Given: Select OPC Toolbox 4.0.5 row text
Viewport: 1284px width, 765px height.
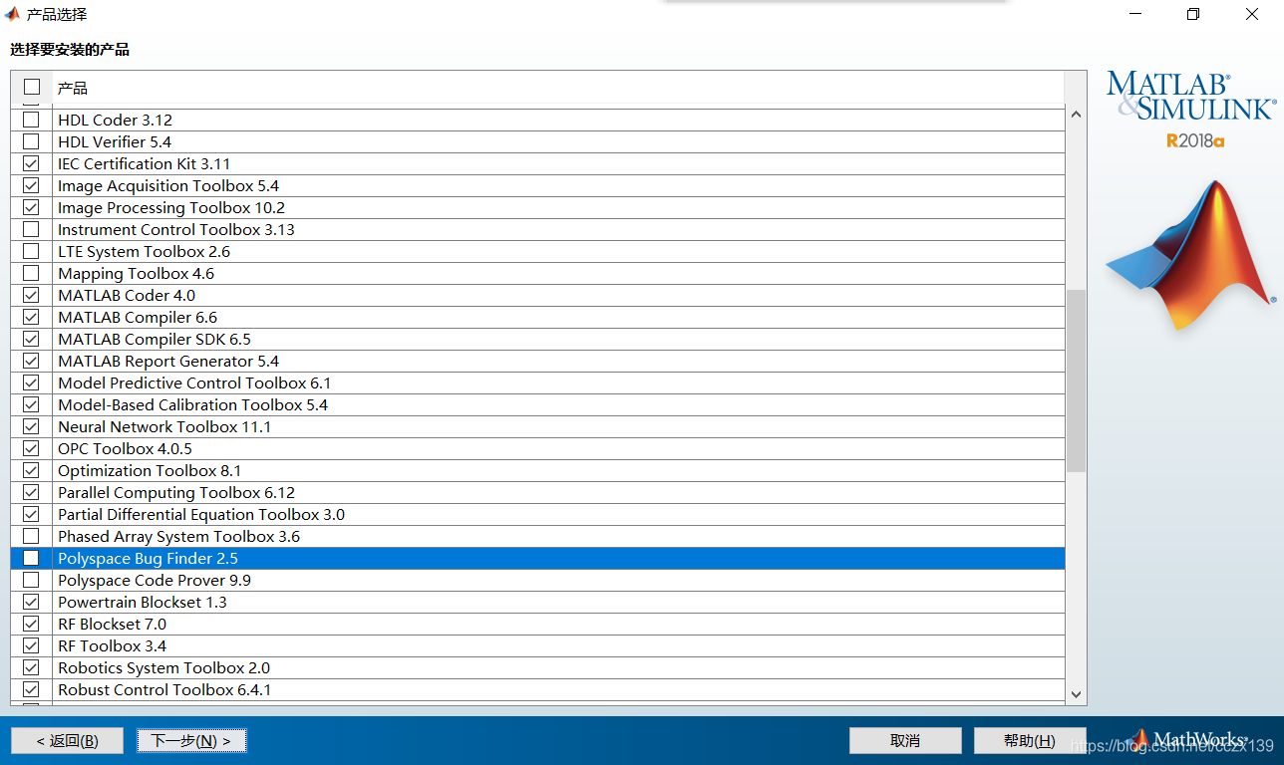Looking at the screenshot, I should tap(125, 448).
